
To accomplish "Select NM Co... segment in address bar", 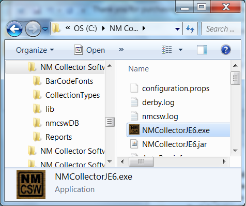I will 124,28.
